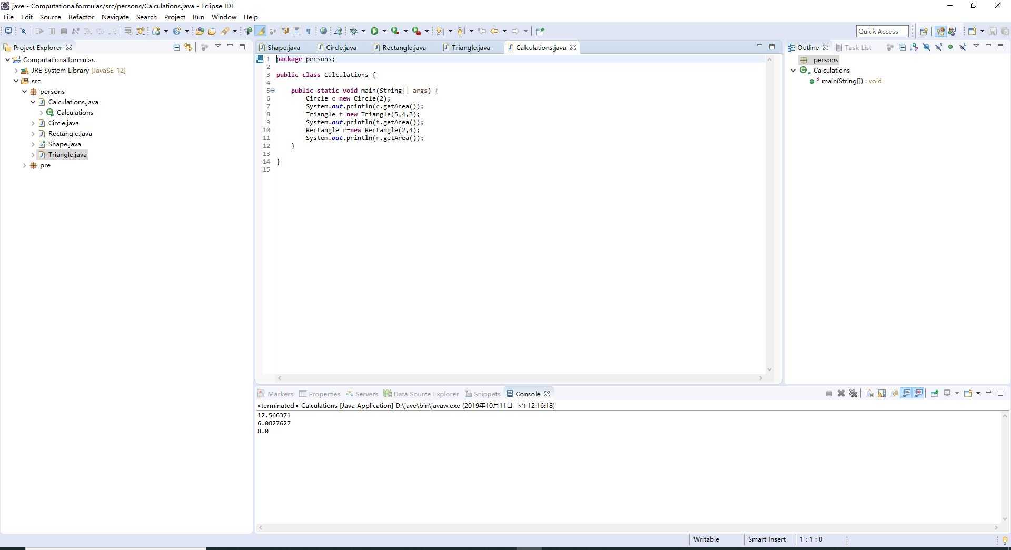Screen dimensions: 1011x550
Task: Click the Console horizontal scrollbar
Action: click(629, 527)
